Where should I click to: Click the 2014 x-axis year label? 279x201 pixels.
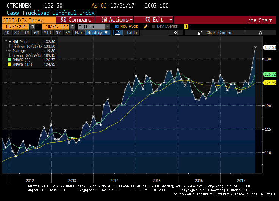coord(114,181)
